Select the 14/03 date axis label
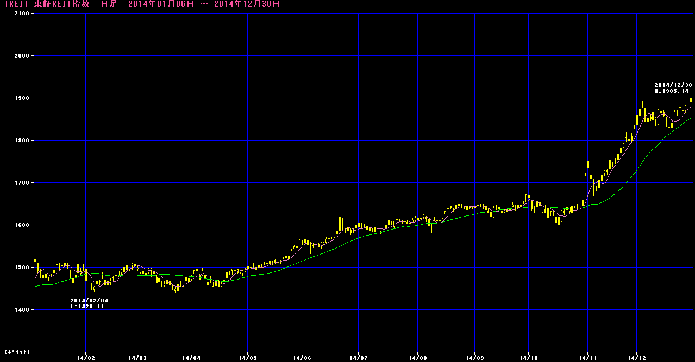Viewport: 695px width, 362px height. tap(137, 358)
